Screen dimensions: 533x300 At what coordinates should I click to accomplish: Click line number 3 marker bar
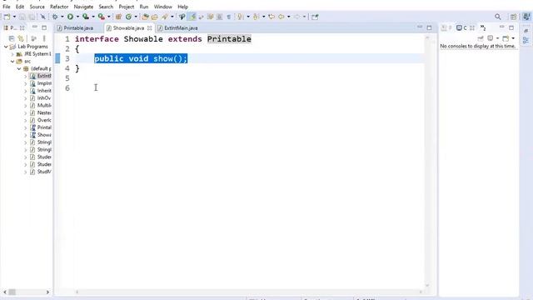click(x=57, y=58)
